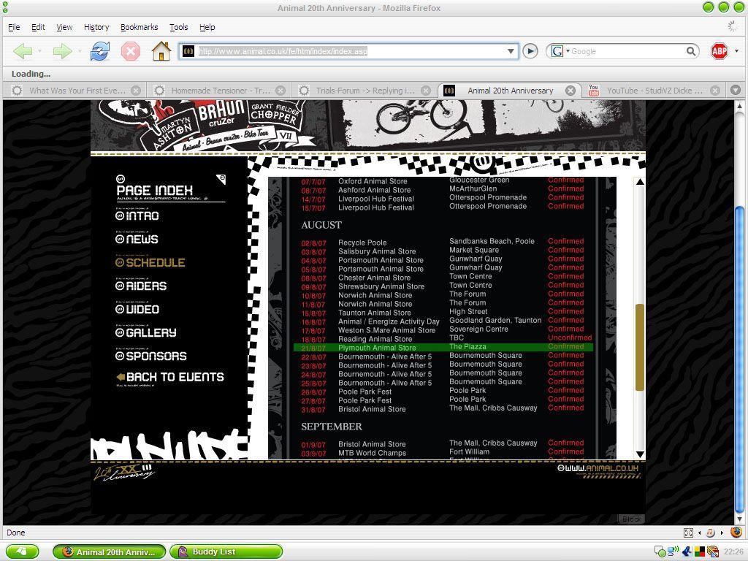Click the four-colored squares tray icon
Image resolution: width=748 pixels, height=561 pixels.
click(699, 552)
